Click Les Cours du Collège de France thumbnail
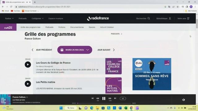Viewport: 198px width, 111px height. tap(114, 66)
